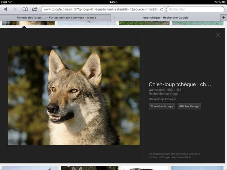Open the Chien-loup tchèque title link

[180, 84]
